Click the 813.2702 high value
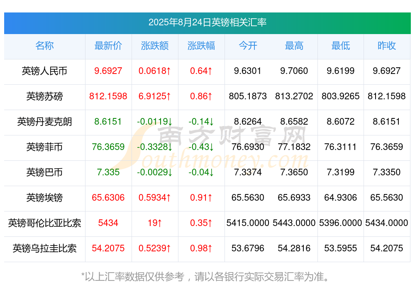The height and width of the screenshot is (290, 415). [x=294, y=96]
